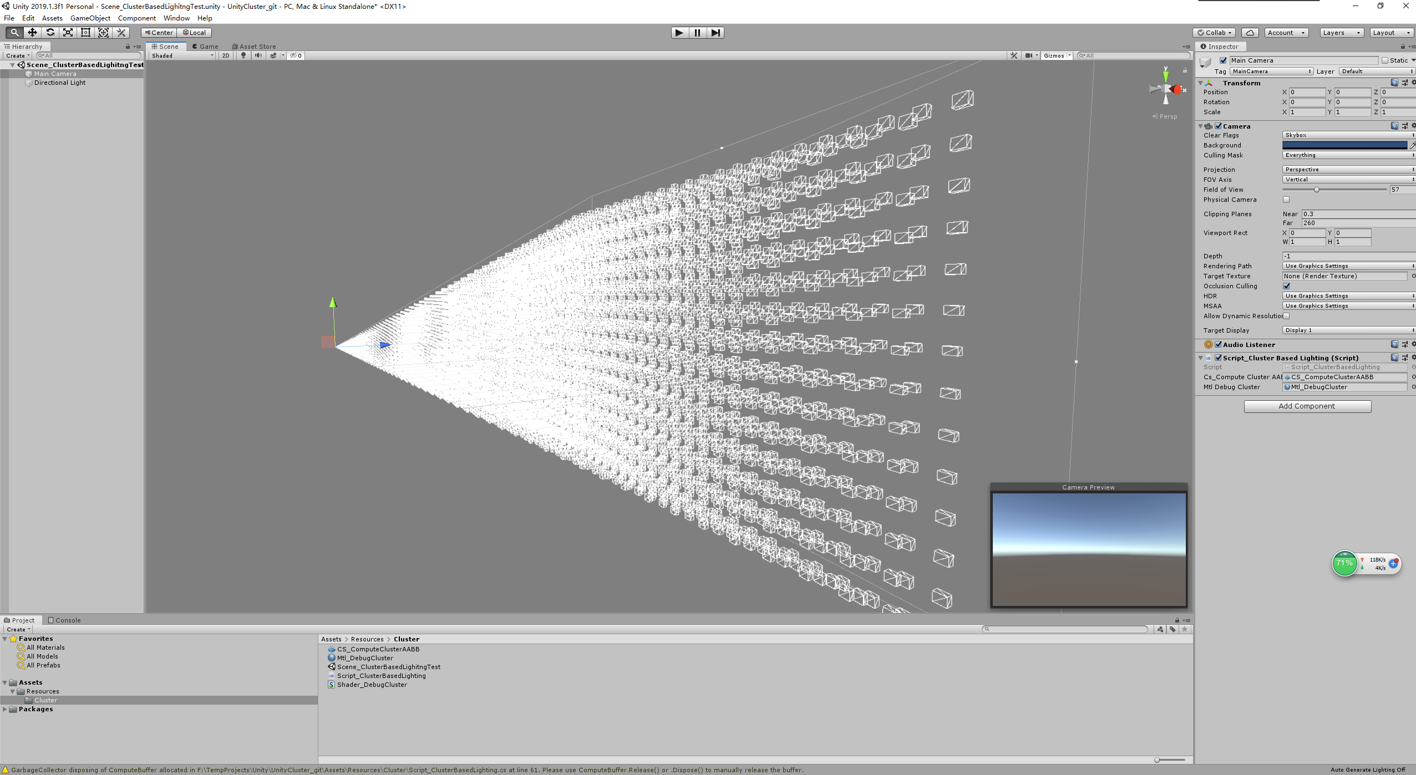Image resolution: width=1416 pixels, height=775 pixels.
Task: Open the Shaded draw mode dropdown
Action: 182,55
